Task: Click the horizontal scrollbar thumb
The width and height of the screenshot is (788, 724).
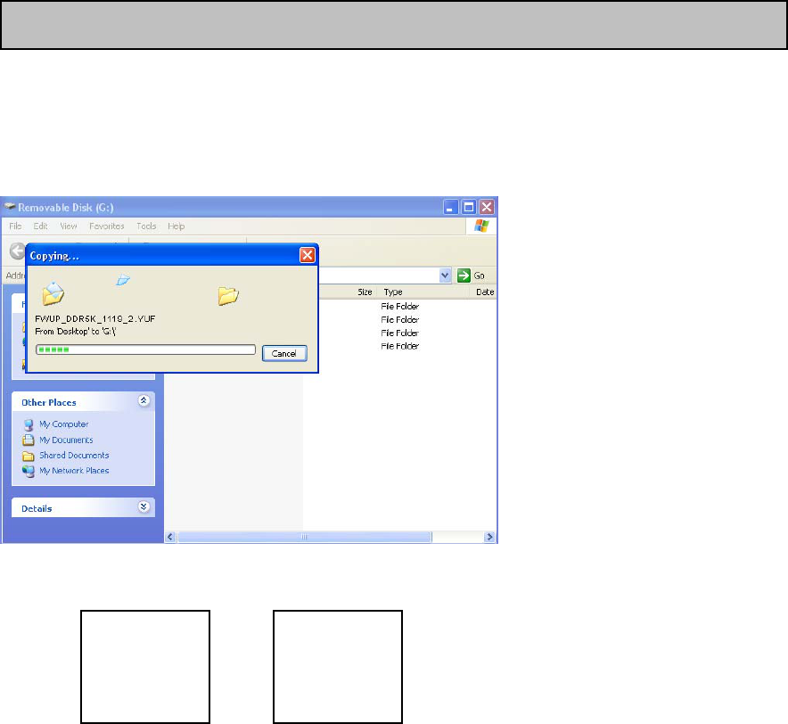Action: point(304,537)
